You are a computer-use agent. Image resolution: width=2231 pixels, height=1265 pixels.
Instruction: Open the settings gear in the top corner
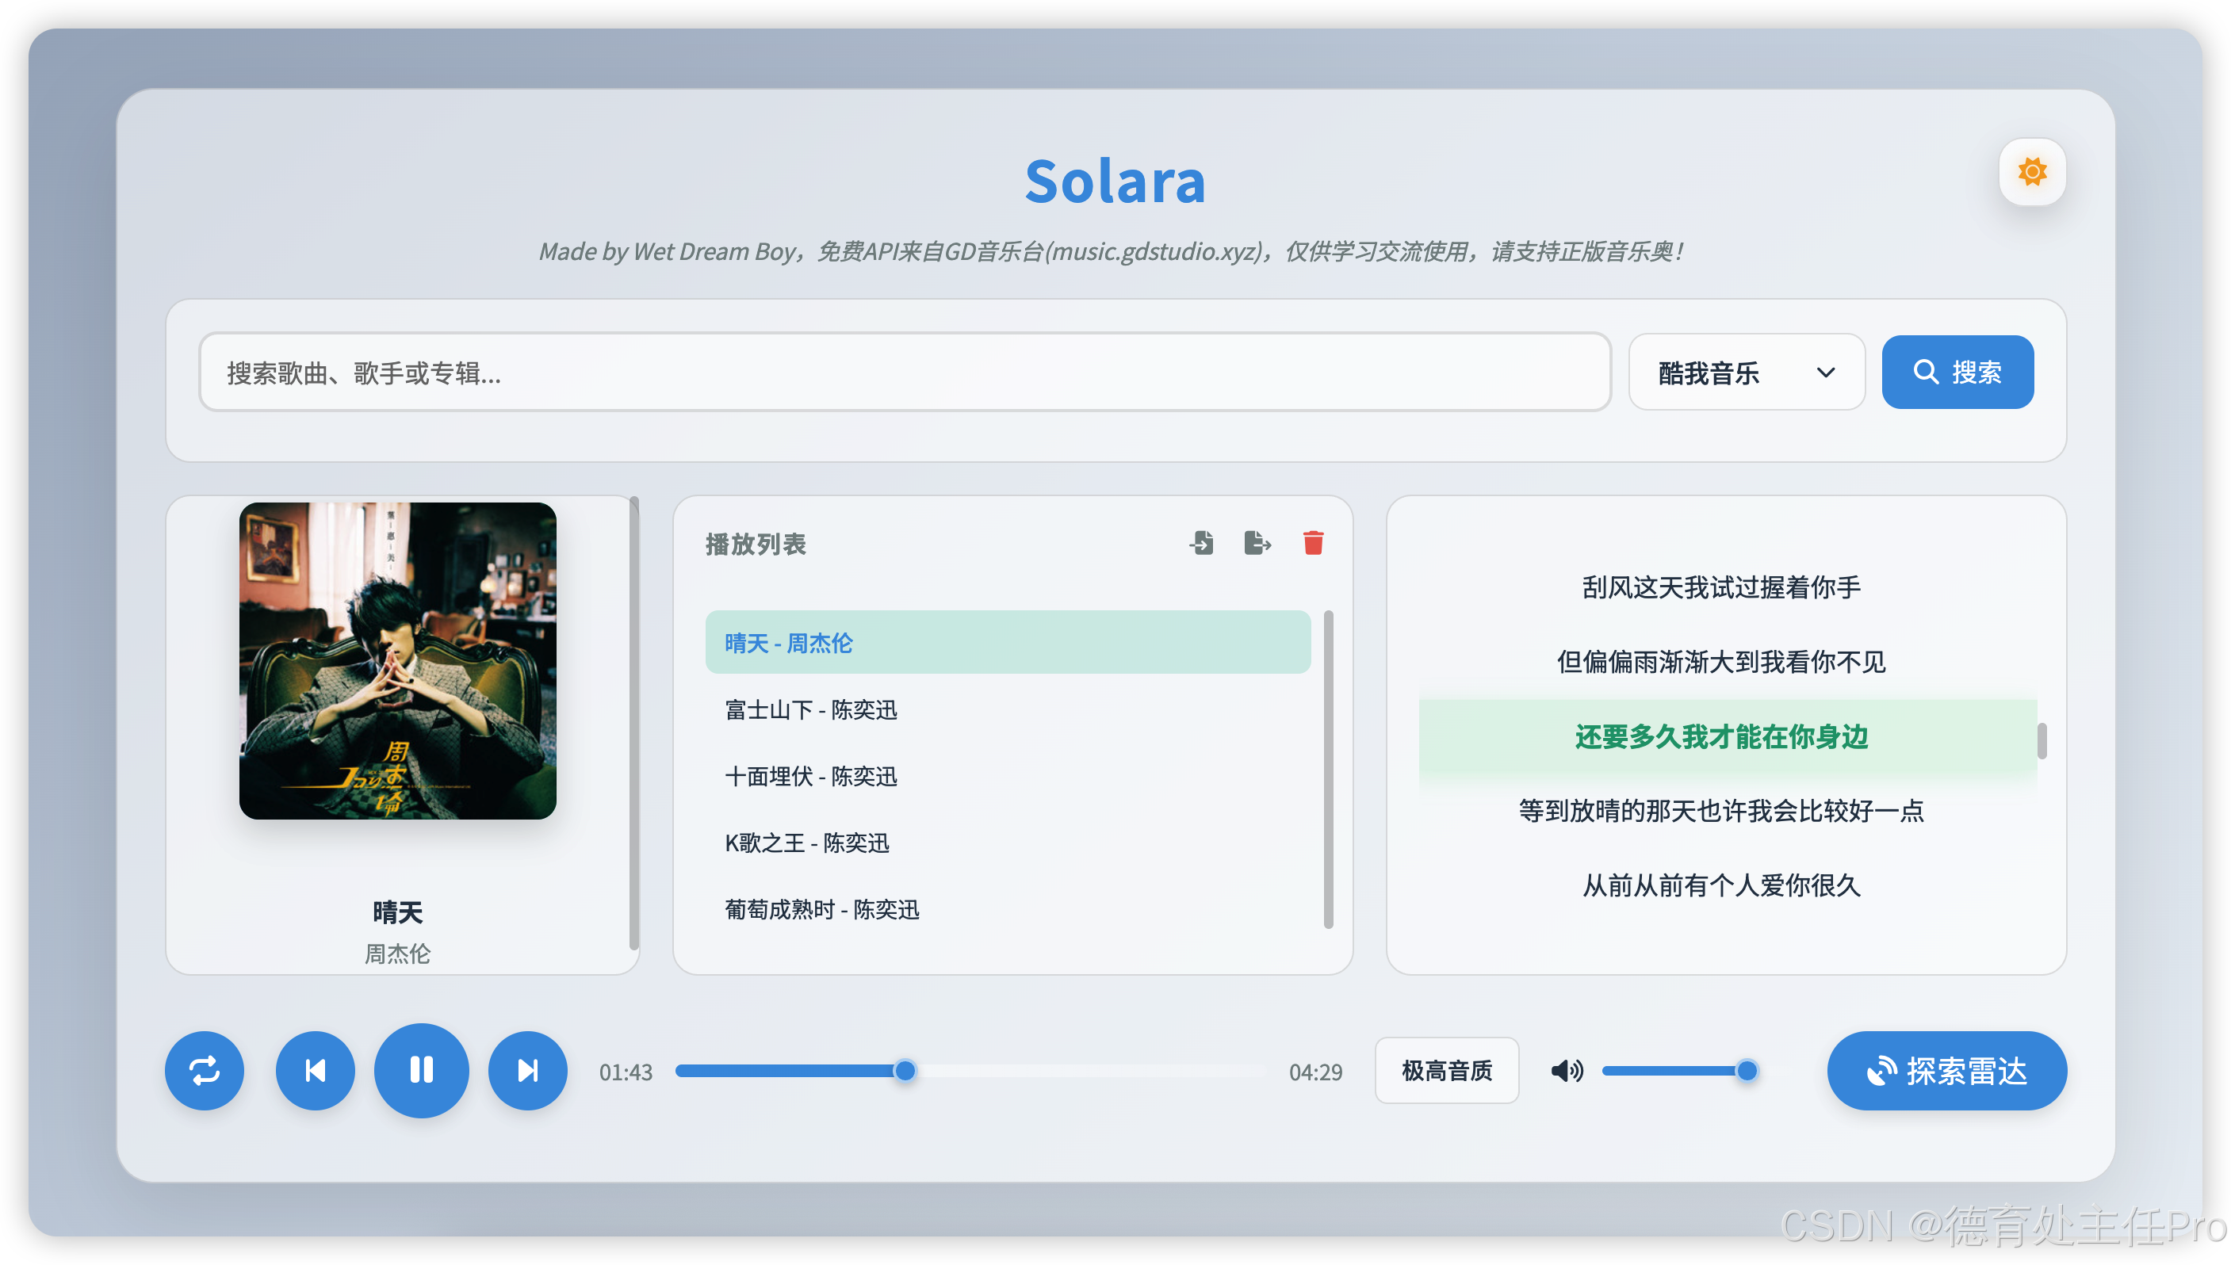click(x=2032, y=170)
